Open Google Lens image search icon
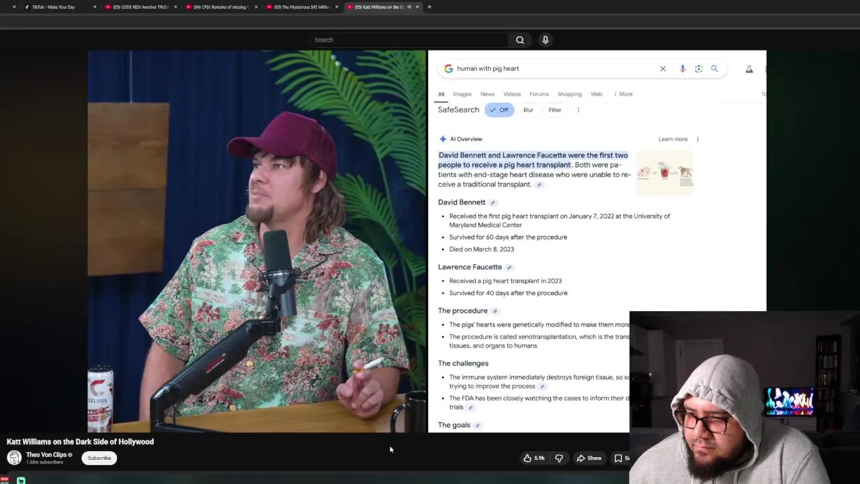Image resolution: width=860 pixels, height=484 pixels. [x=699, y=69]
